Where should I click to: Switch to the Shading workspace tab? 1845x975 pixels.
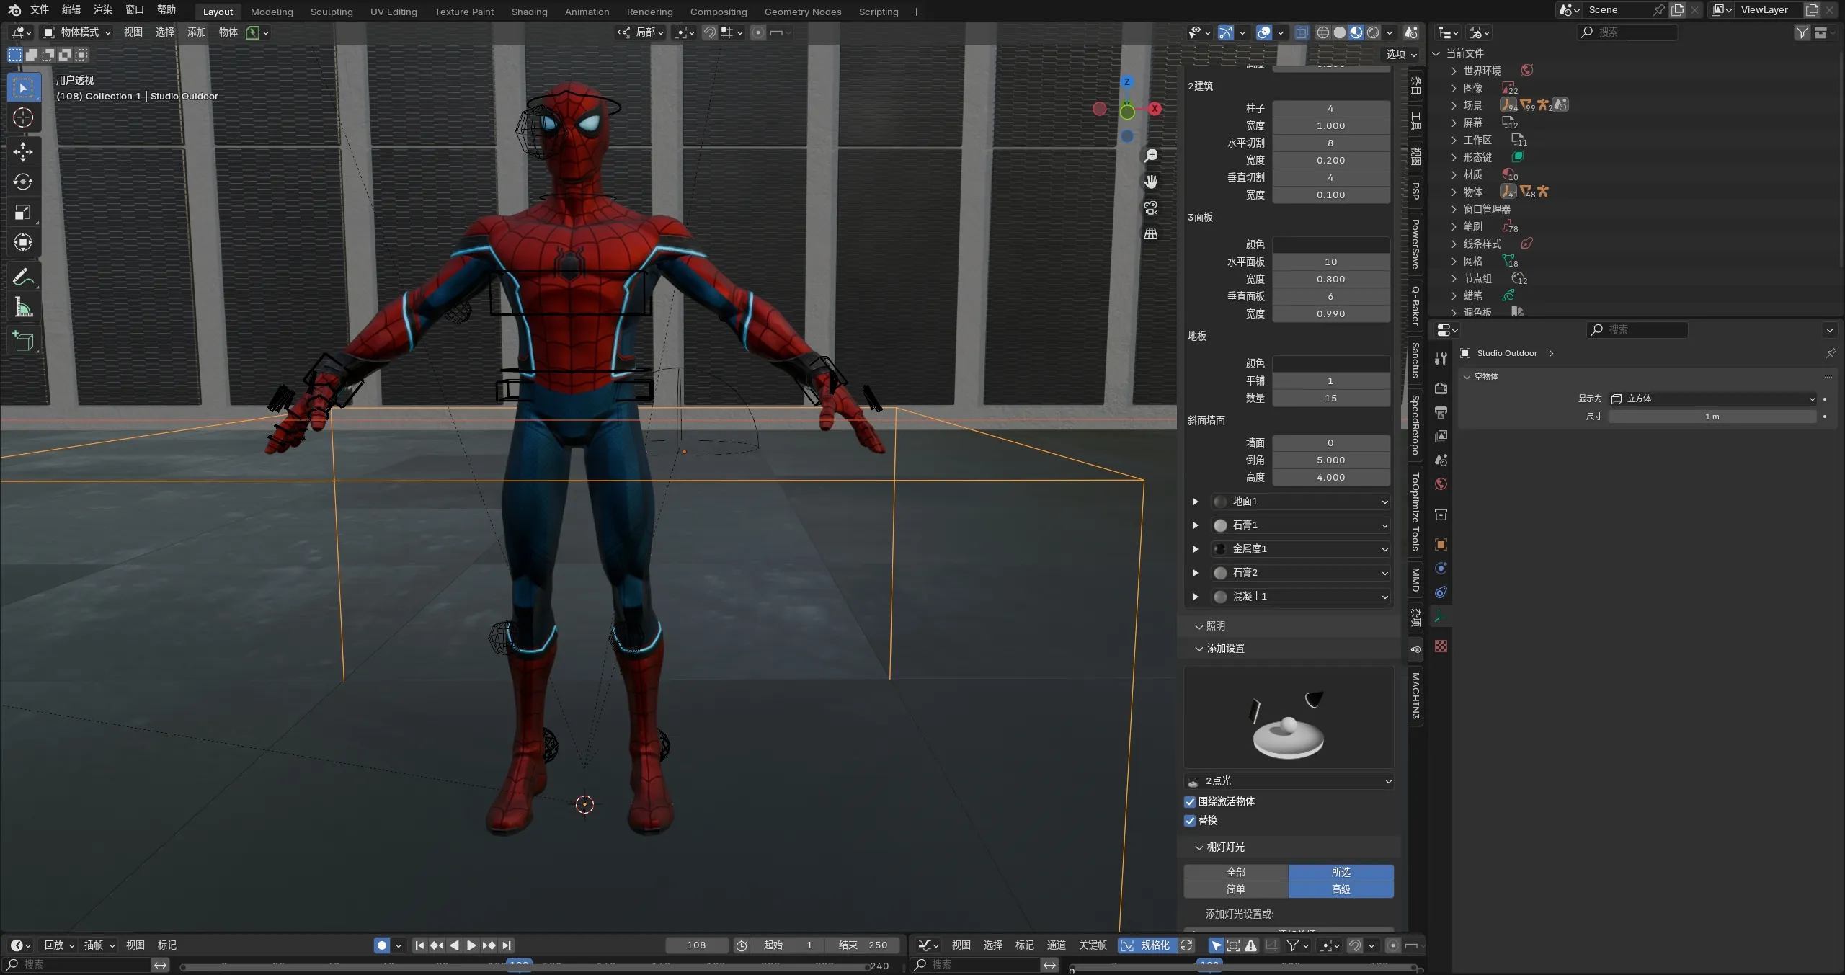coord(529,12)
